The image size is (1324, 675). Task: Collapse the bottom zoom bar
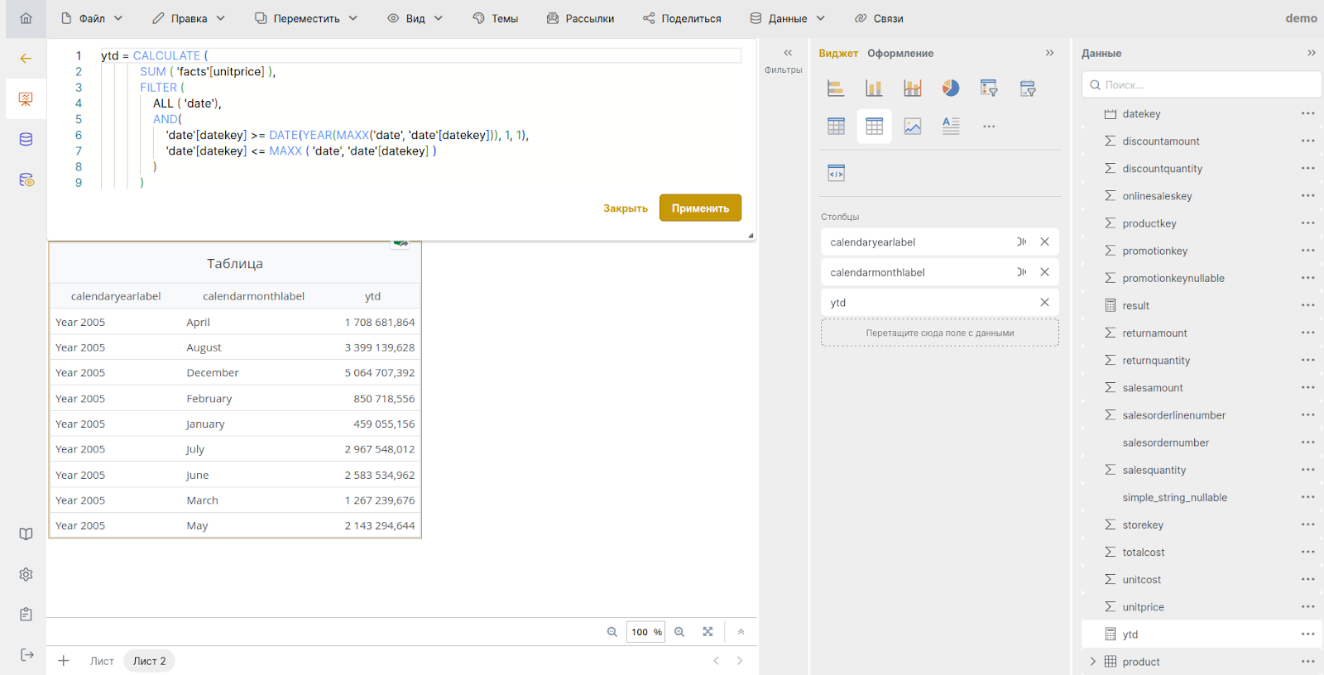point(741,632)
